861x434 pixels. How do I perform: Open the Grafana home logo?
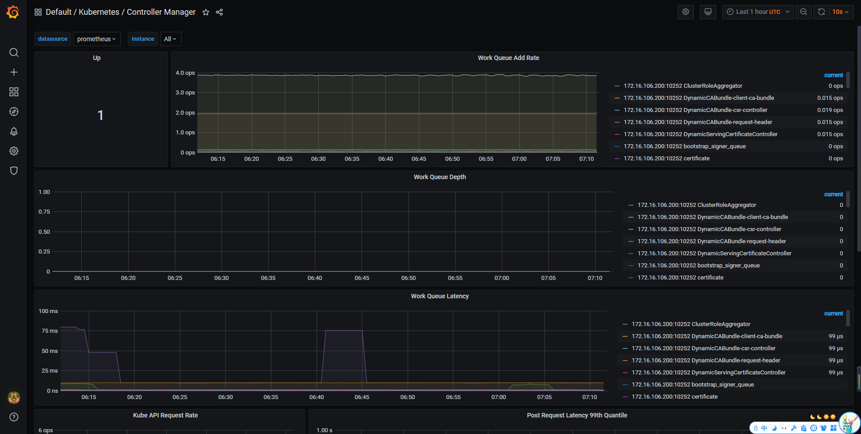13,12
